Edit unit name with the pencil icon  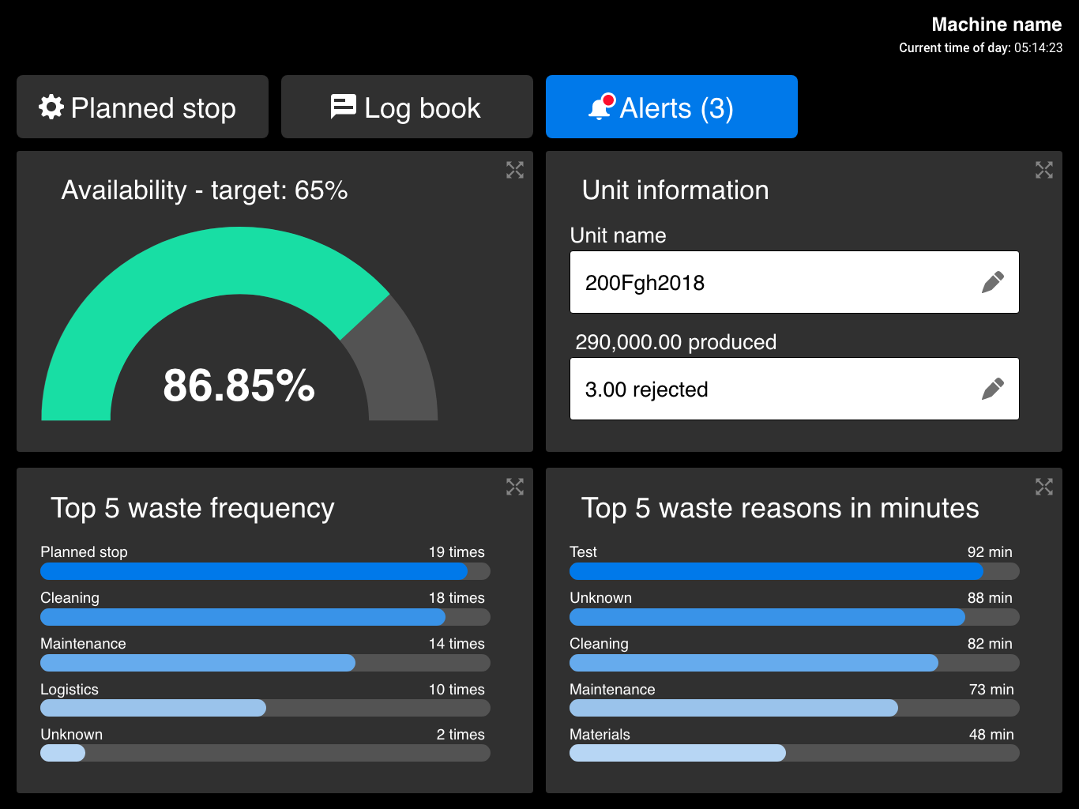click(992, 282)
